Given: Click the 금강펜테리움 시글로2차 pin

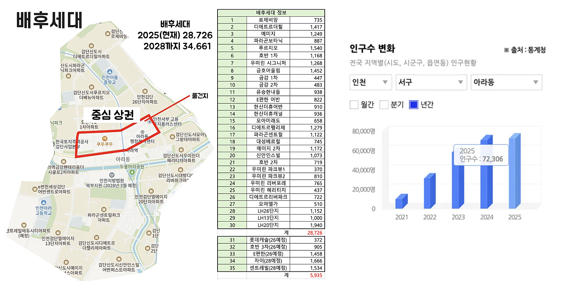Looking at the screenshot, I should (x=64, y=162).
